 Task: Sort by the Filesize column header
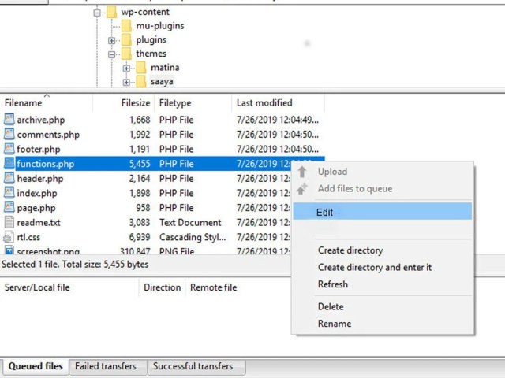[124, 103]
